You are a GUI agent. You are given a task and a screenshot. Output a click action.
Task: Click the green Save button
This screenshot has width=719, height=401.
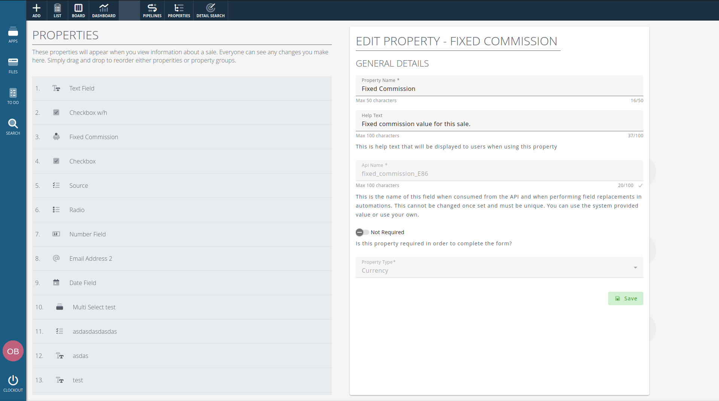pyautogui.click(x=625, y=299)
